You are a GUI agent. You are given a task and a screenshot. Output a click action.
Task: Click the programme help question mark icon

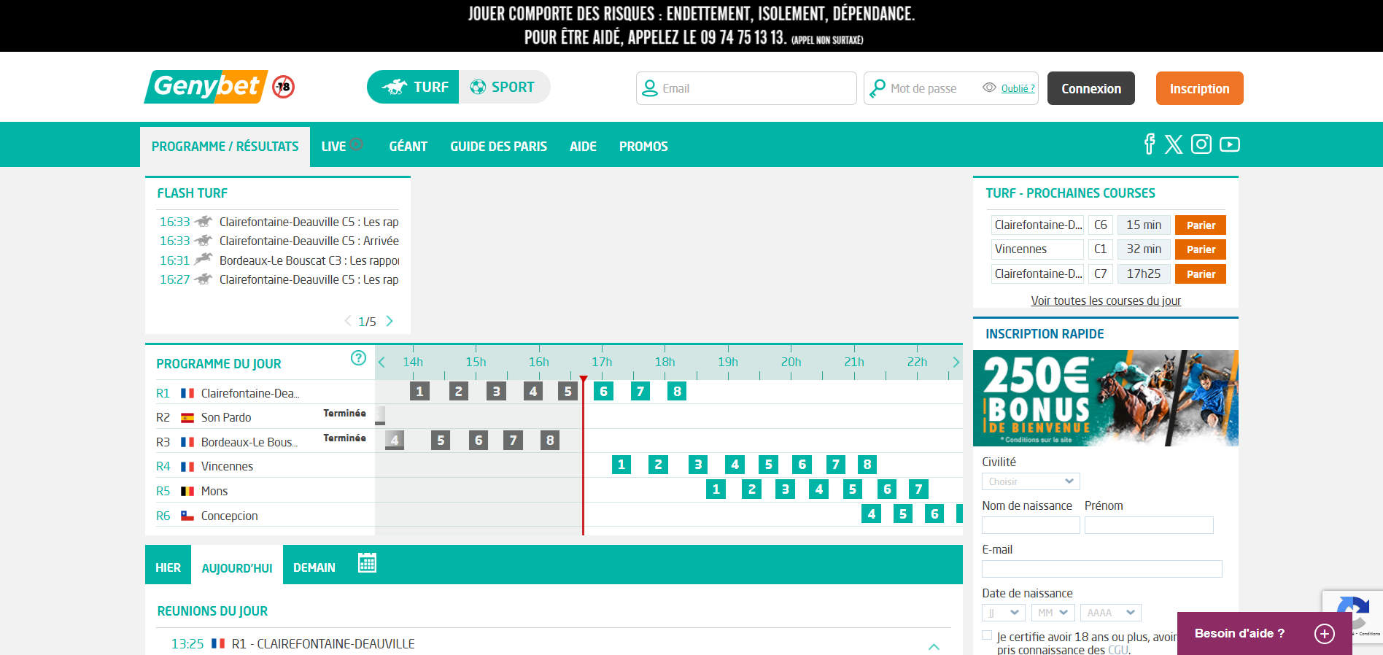358,357
